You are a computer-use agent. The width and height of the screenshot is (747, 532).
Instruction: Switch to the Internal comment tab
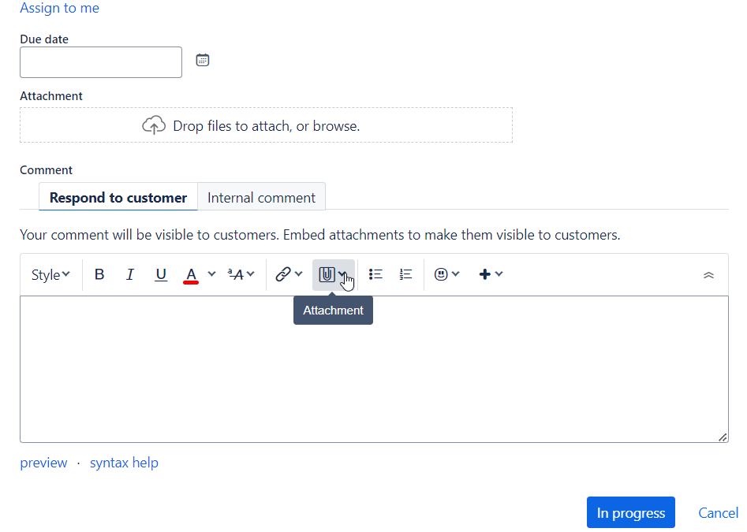coord(261,197)
